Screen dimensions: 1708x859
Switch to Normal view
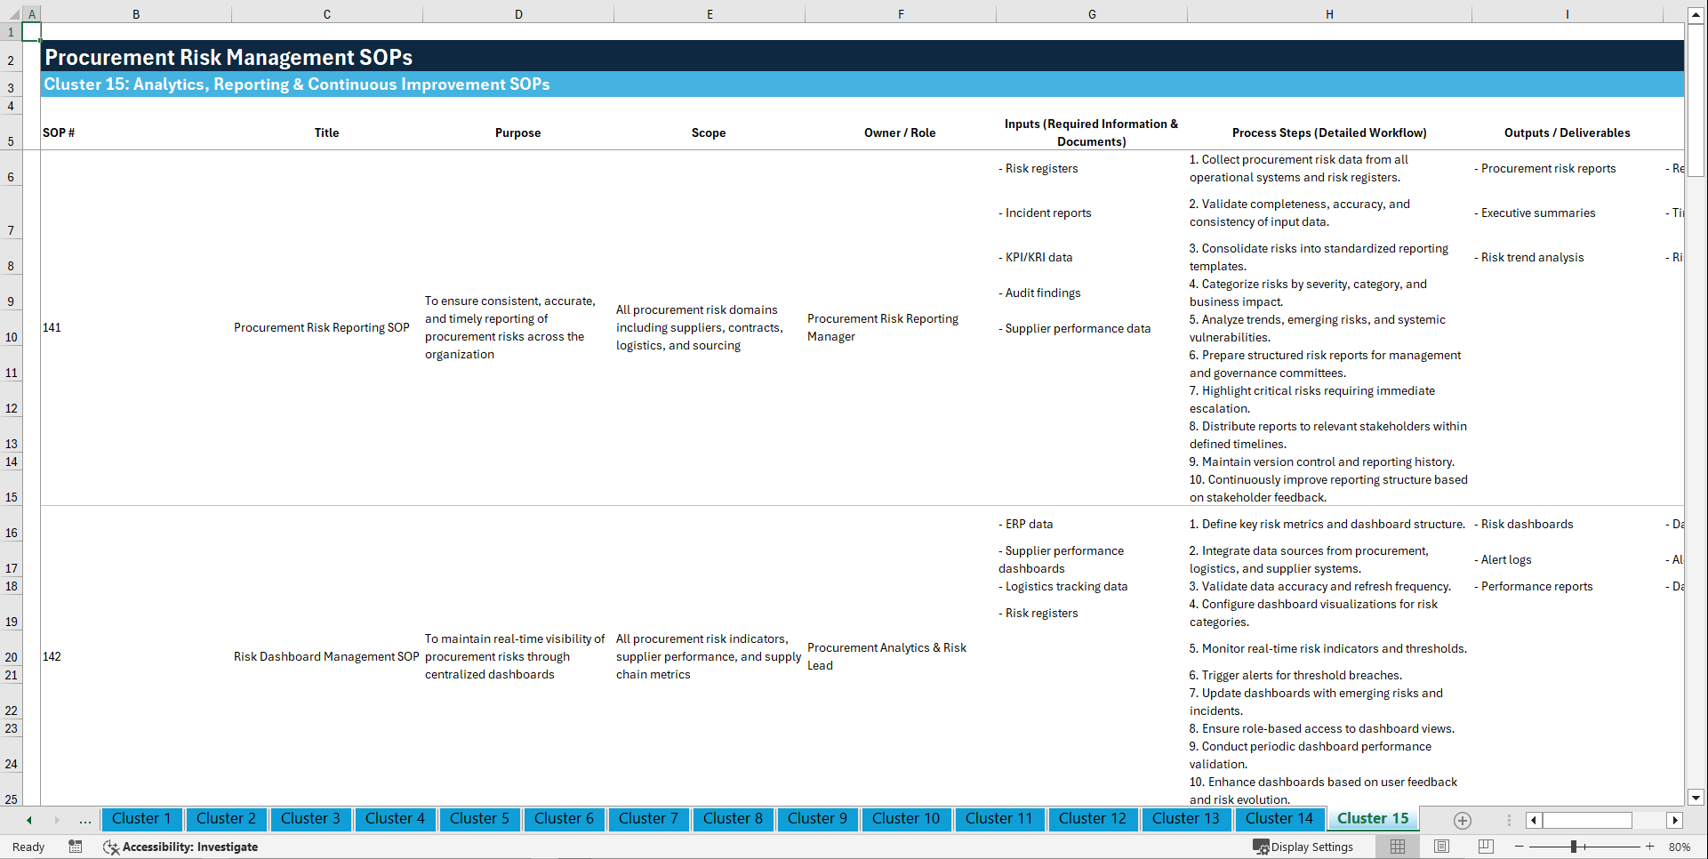(x=1398, y=847)
